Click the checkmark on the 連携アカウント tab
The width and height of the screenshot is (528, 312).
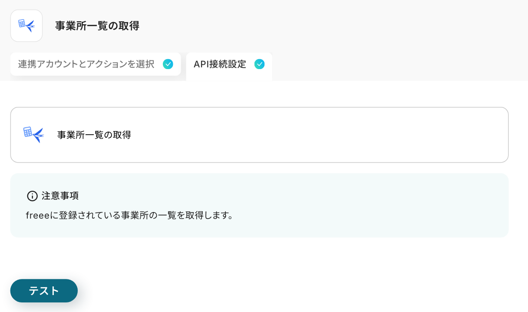[x=168, y=64]
